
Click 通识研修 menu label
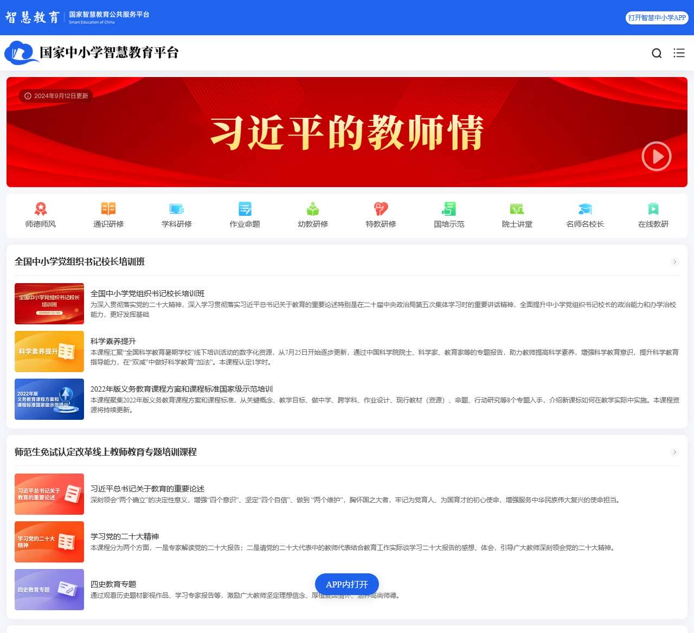tap(108, 224)
